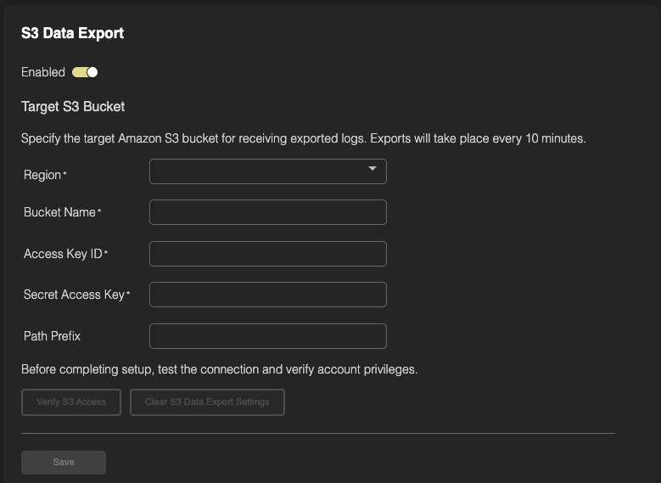Click the Target S3 Bucket subheading
The image size is (661, 483).
[x=73, y=107]
